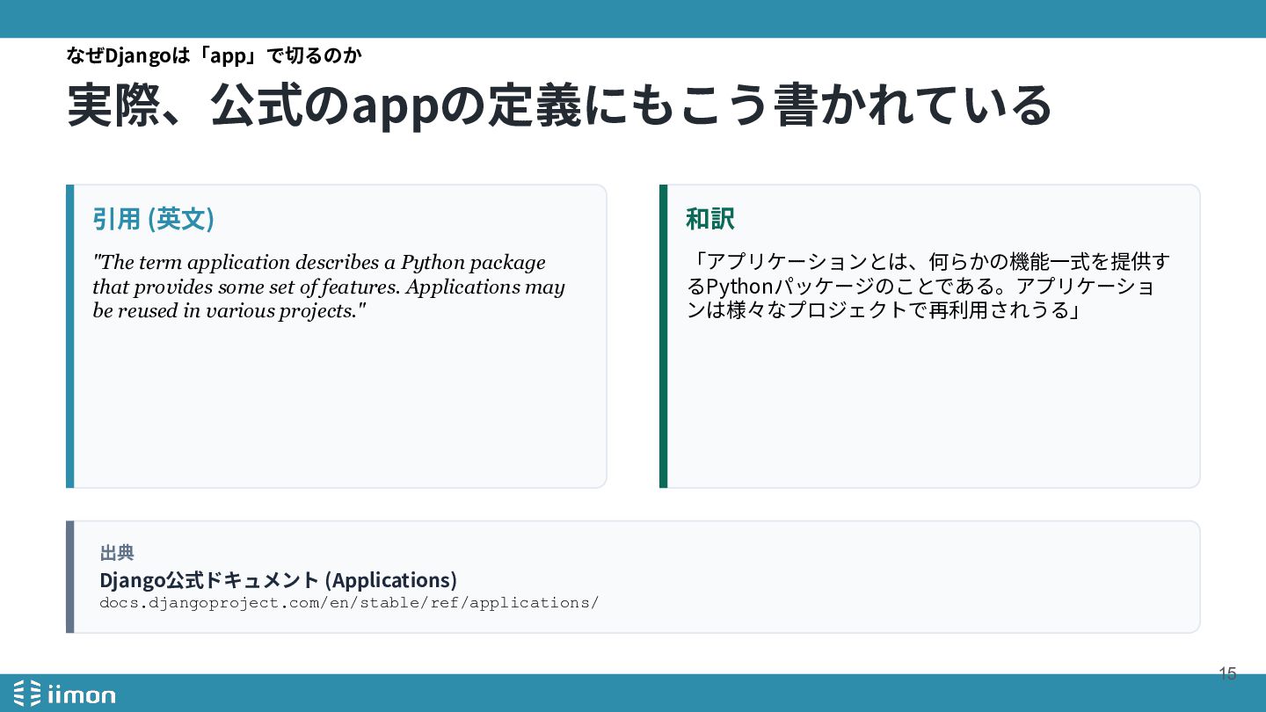Click the '引用 (英文)' card heading
Viewport: 1266px width, 712px height.
154,219
